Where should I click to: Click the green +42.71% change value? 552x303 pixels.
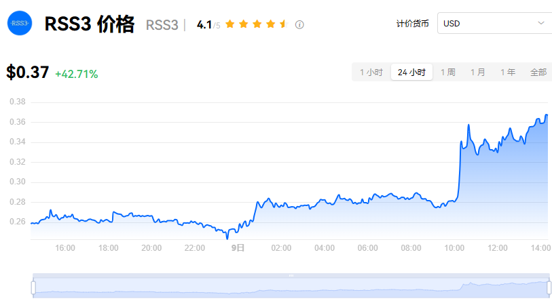coord(76,74)
